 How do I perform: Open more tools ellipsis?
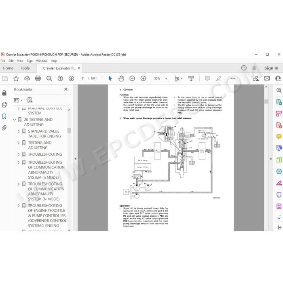[x=233, y=78]
